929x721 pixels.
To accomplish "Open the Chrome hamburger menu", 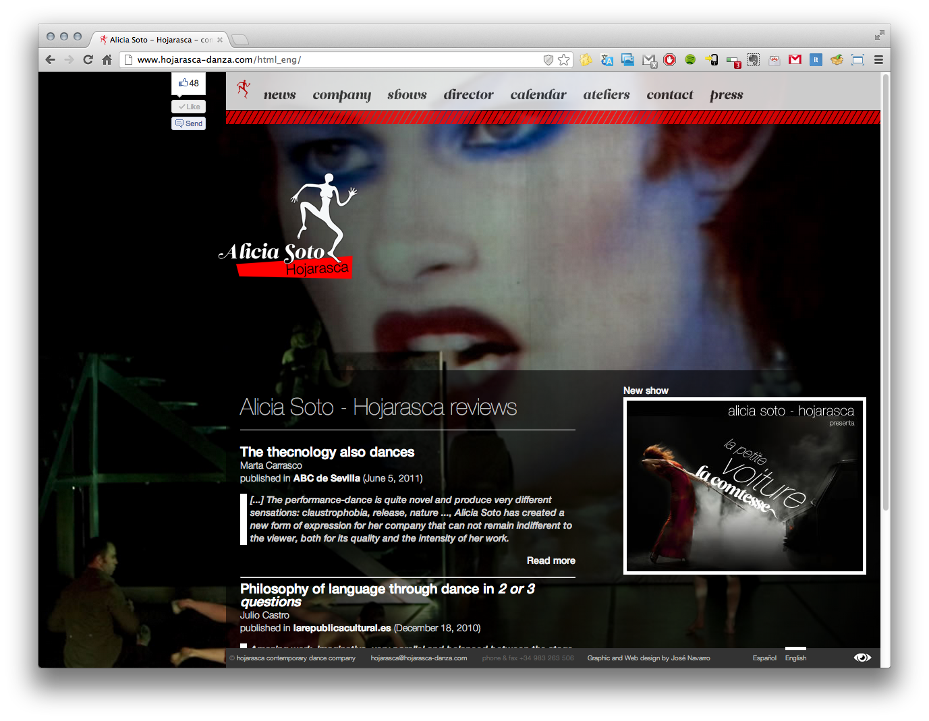I will click(x=878, y=60).
